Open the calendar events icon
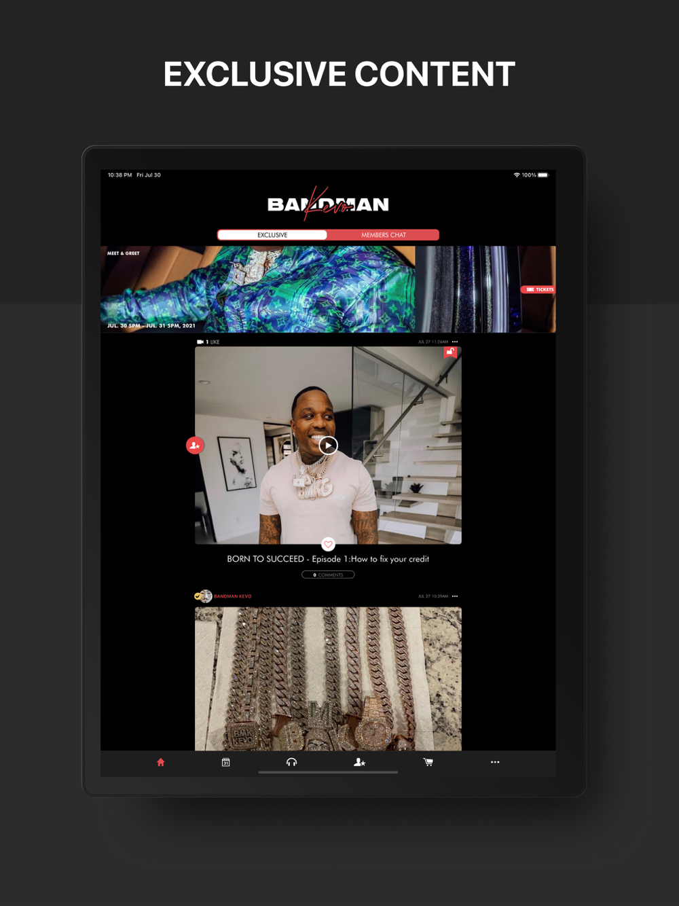Viewport: 679px width, 906px height. coord(226,762)
